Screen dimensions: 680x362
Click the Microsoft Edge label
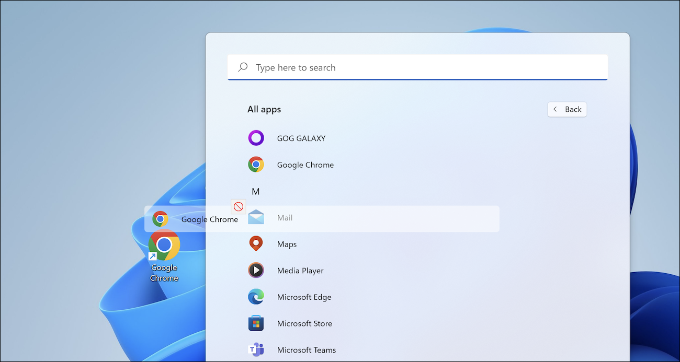[x=304, y=297]
